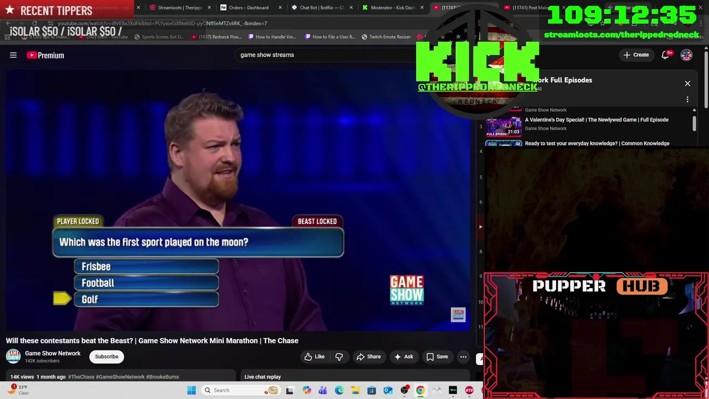Click '142K subscribers' text
Viewport: 709px width, 399px height.
point(42,361)
